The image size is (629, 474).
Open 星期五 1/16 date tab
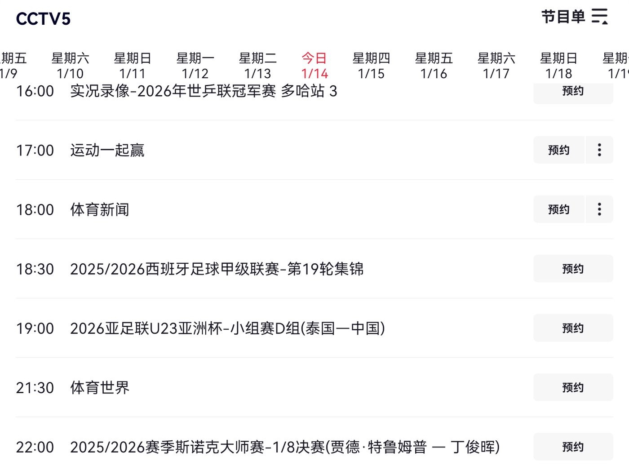point(434,66)
